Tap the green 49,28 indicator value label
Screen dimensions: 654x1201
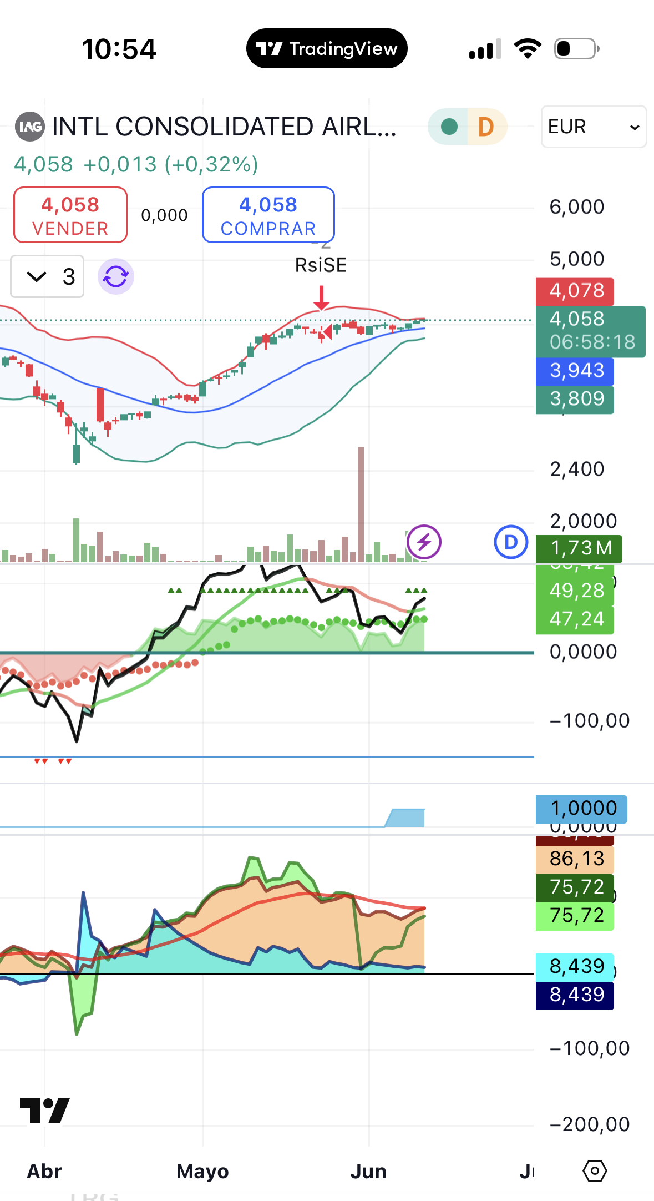click(575, 592)
